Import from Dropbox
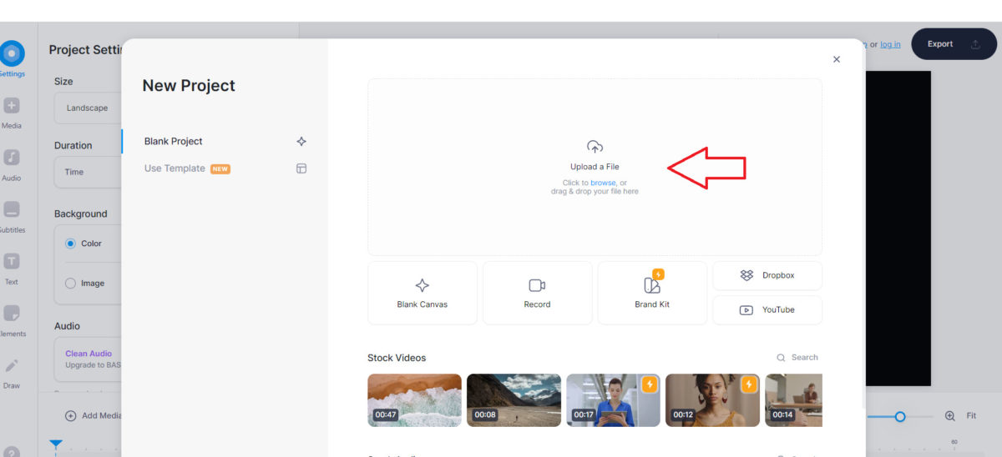 767,275
